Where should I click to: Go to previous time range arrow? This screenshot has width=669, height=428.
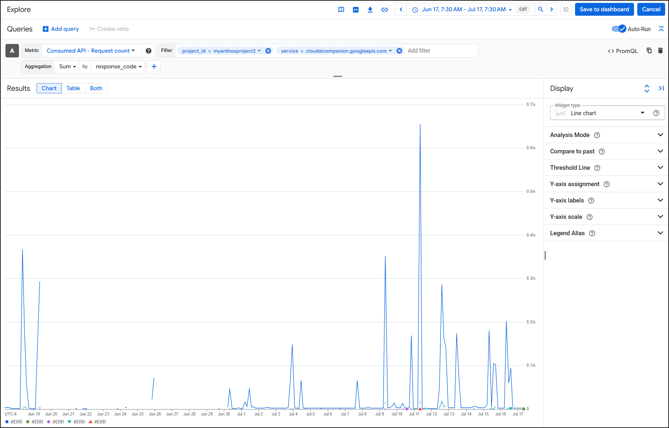(401, 10)
